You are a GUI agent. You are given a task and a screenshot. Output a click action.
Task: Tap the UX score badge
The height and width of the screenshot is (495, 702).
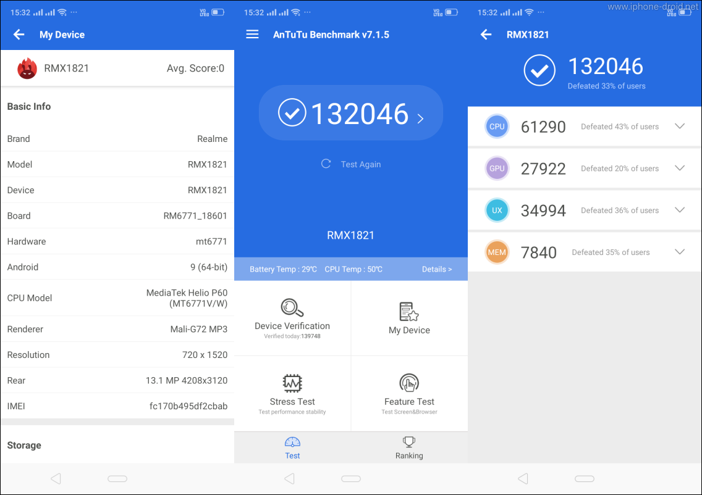tap(497, 210)
